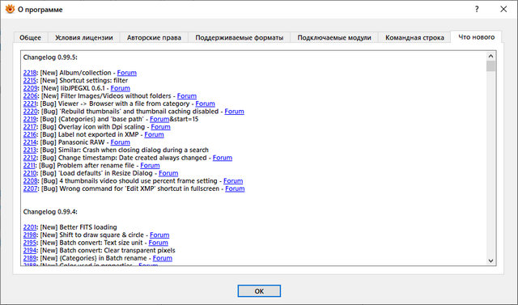518x305 pixels.
Task: Open issue link 2207
Action: [30, 189]
